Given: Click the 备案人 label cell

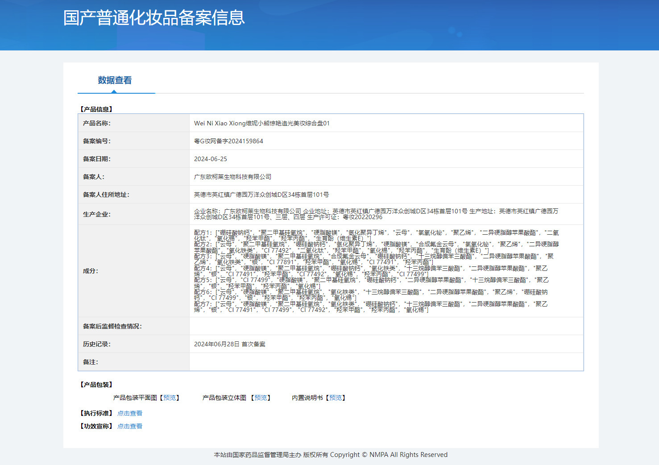Looking at the screenshot, I should click(x=134, y=177).
